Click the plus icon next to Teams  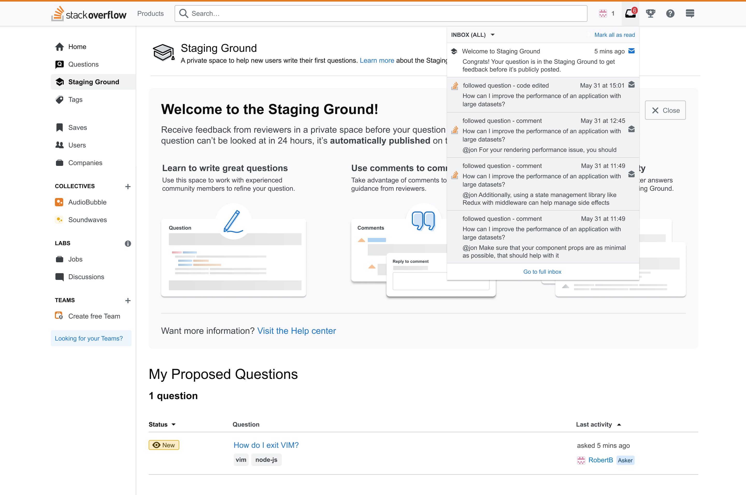pyautogui.click(x=128, y=301)
